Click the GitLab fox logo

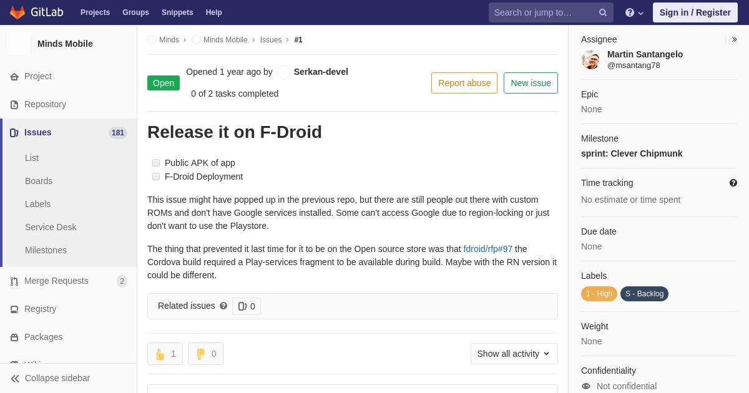point(17,12)
